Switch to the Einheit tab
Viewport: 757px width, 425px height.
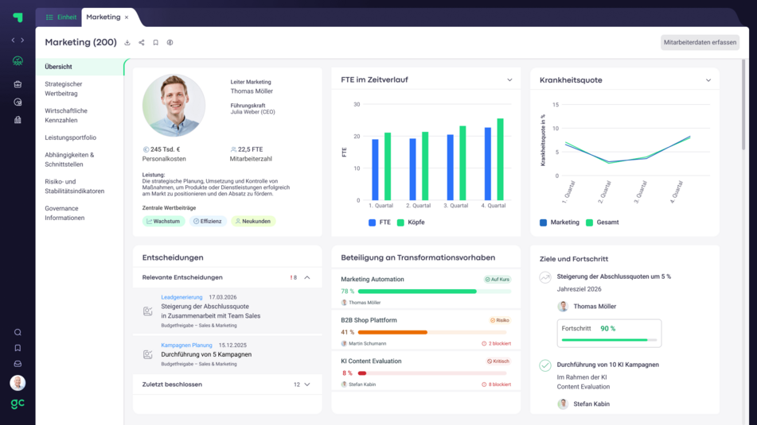61,17
